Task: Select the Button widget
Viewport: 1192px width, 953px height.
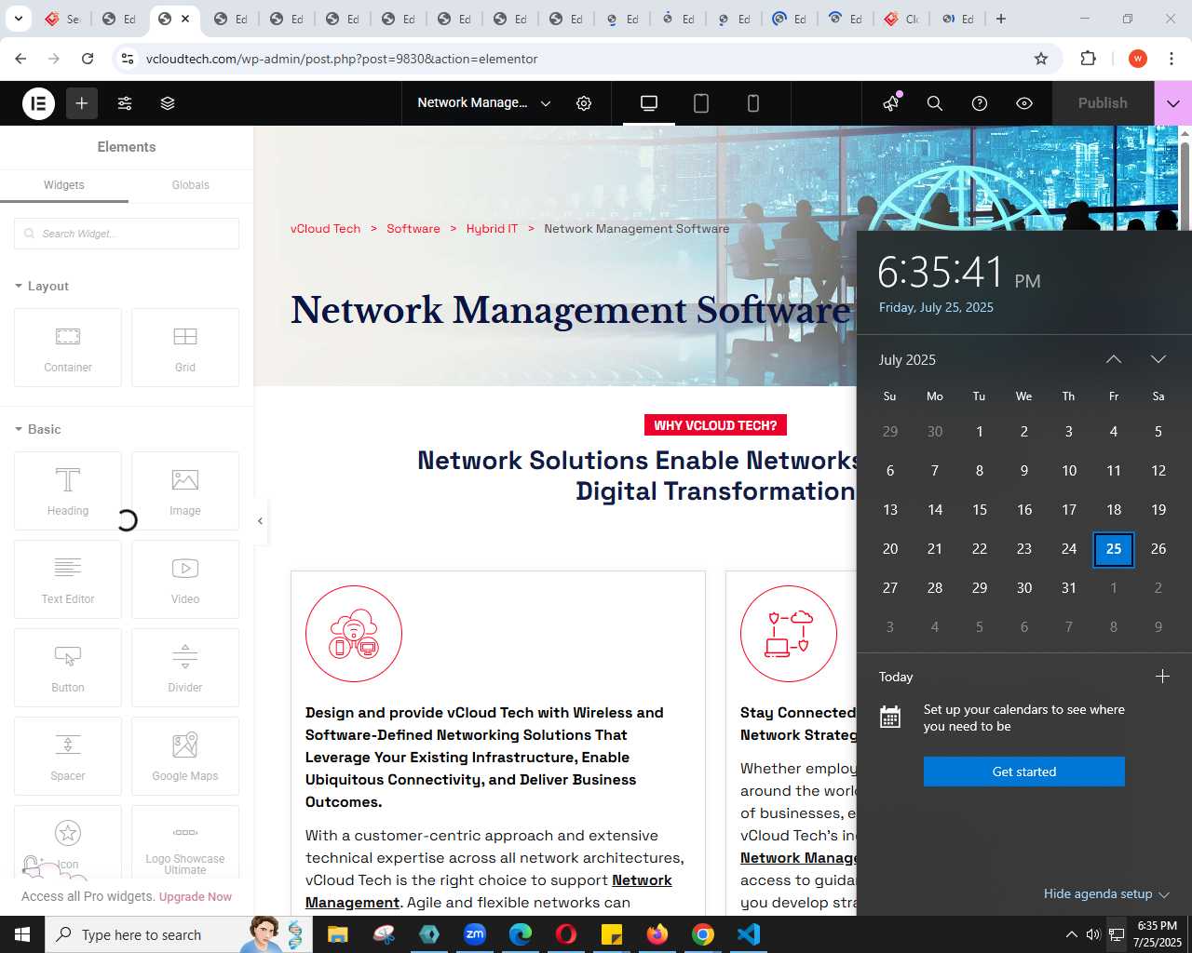Action: coord(68,668)
